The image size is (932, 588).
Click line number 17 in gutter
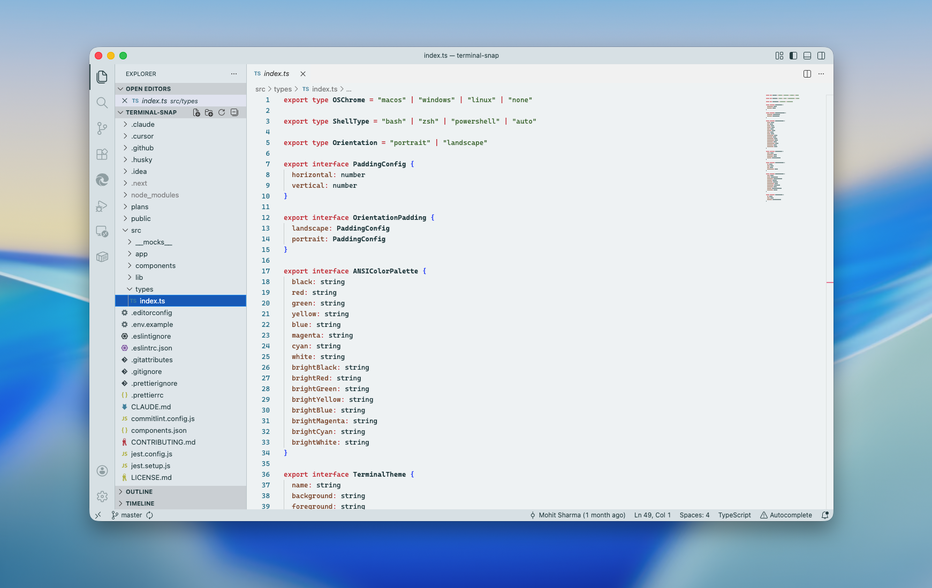click(x=266, y=271)
